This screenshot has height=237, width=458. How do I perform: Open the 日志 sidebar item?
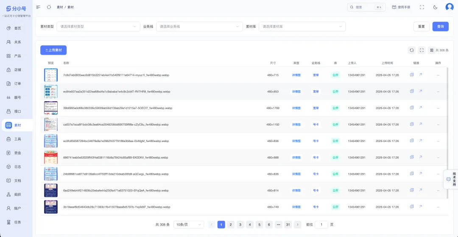(17, 167)
